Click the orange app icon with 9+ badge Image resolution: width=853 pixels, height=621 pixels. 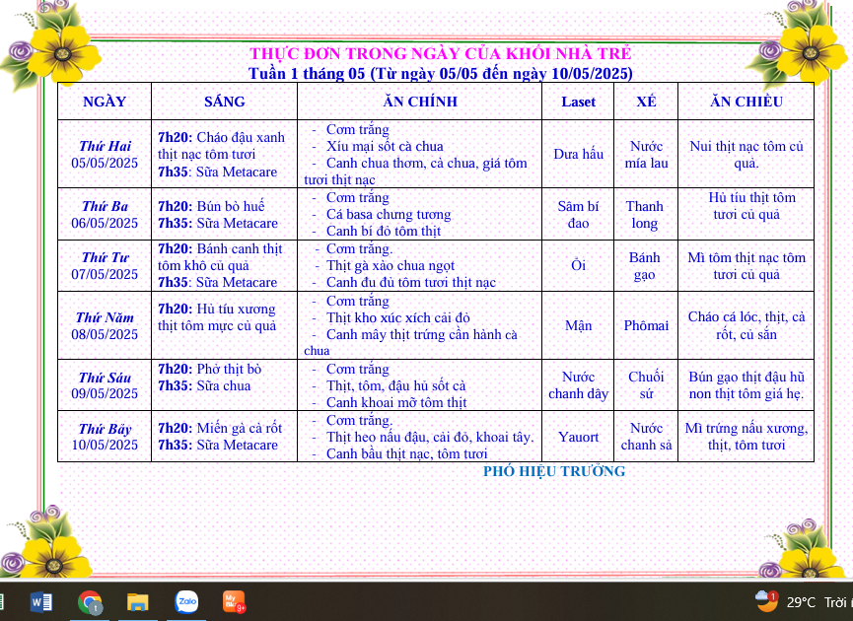(x=234, y=601)
